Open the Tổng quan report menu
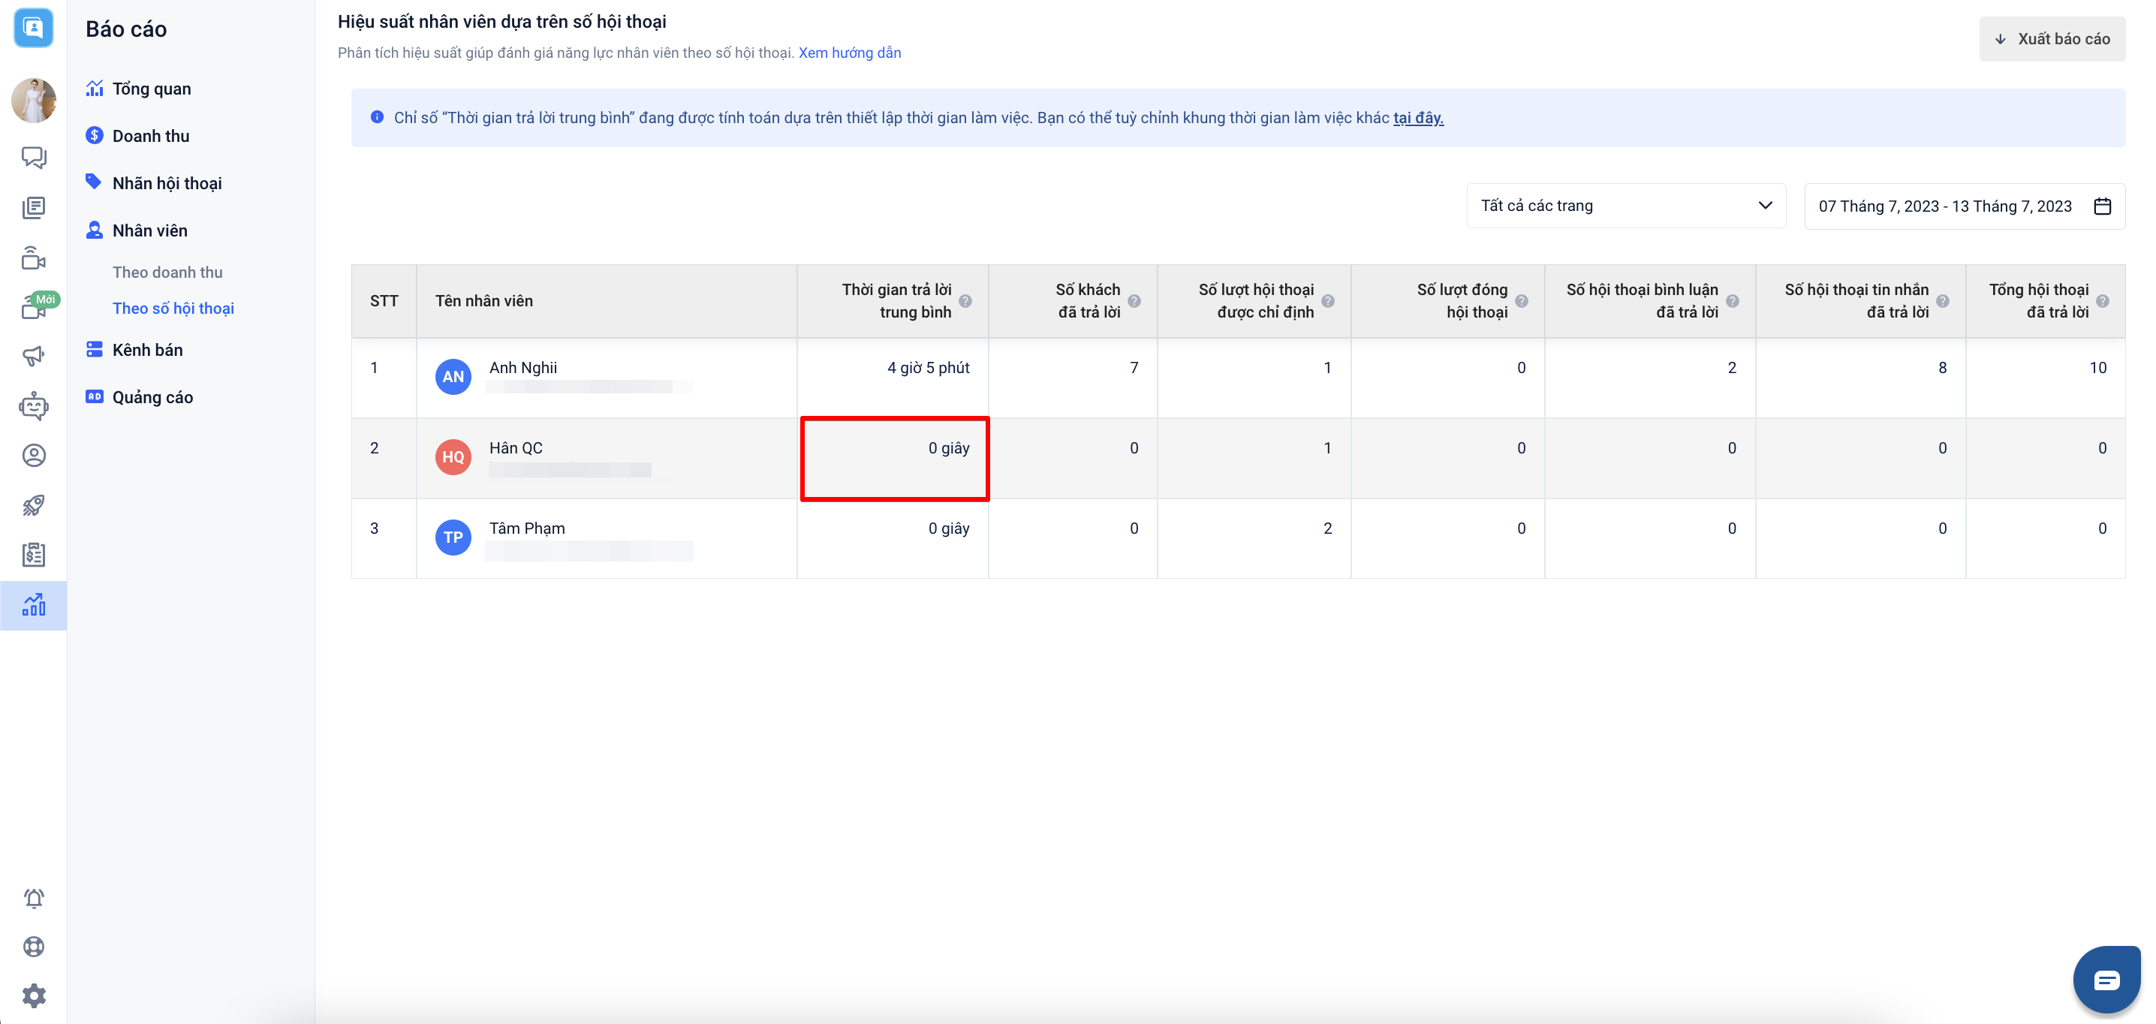 (152, 89)
